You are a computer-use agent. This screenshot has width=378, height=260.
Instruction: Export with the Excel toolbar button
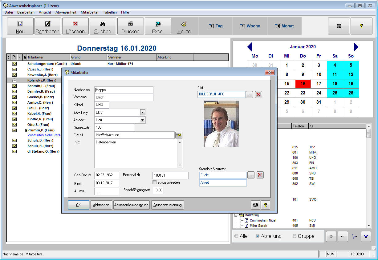tap(158, 26)
